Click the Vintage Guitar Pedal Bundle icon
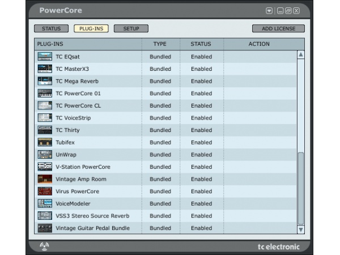This screenshot has height=255, width=340. pyautogui.click(x=45, y=228)
